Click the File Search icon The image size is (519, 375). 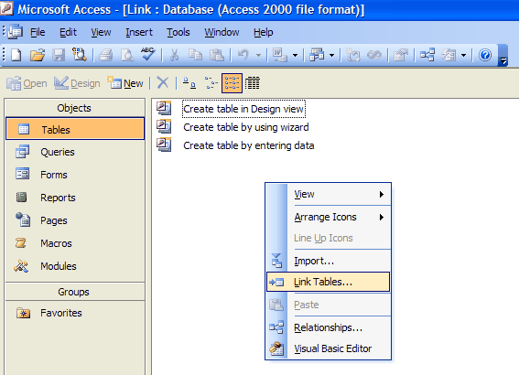80,55
